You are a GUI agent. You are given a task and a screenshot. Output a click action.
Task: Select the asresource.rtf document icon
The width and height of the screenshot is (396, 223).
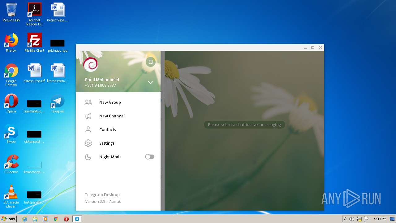(34, 73)
